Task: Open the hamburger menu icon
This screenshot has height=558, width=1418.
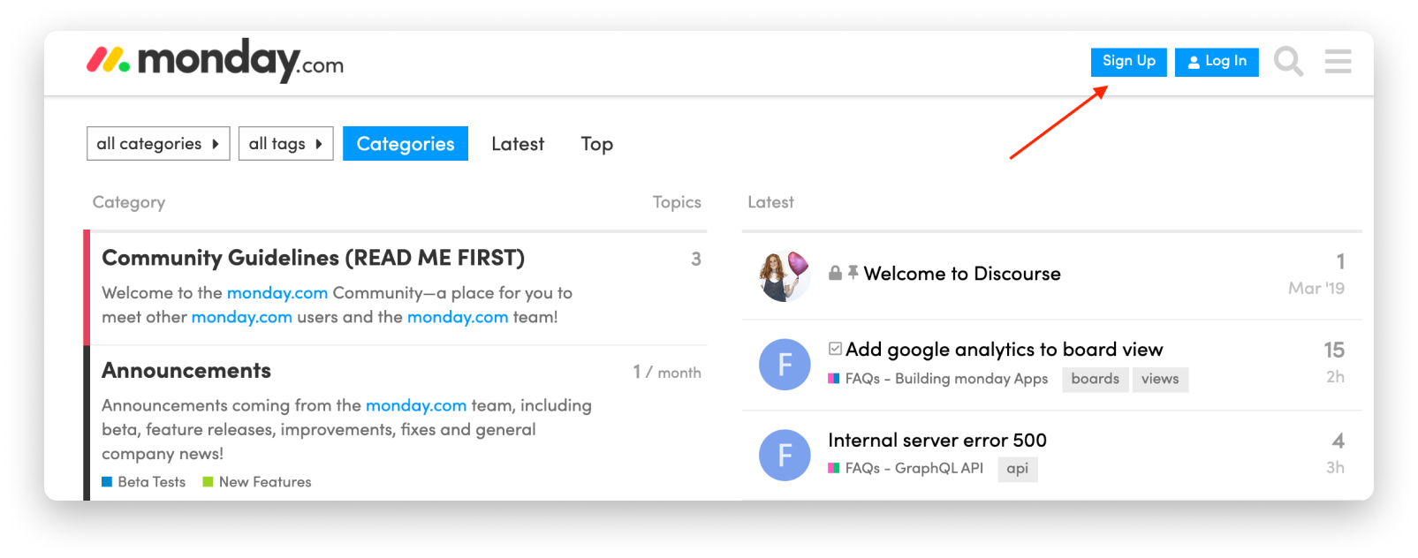Action: 1338,61
